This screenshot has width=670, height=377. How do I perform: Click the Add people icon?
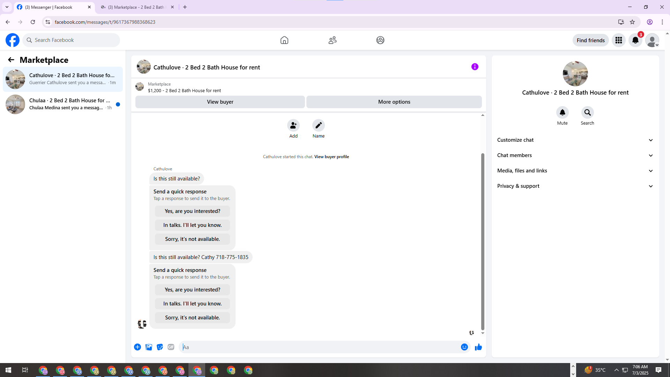pos(293,125)
